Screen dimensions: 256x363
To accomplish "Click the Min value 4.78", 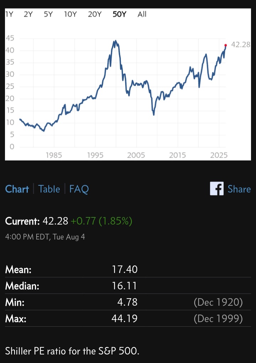I will 127,302.
